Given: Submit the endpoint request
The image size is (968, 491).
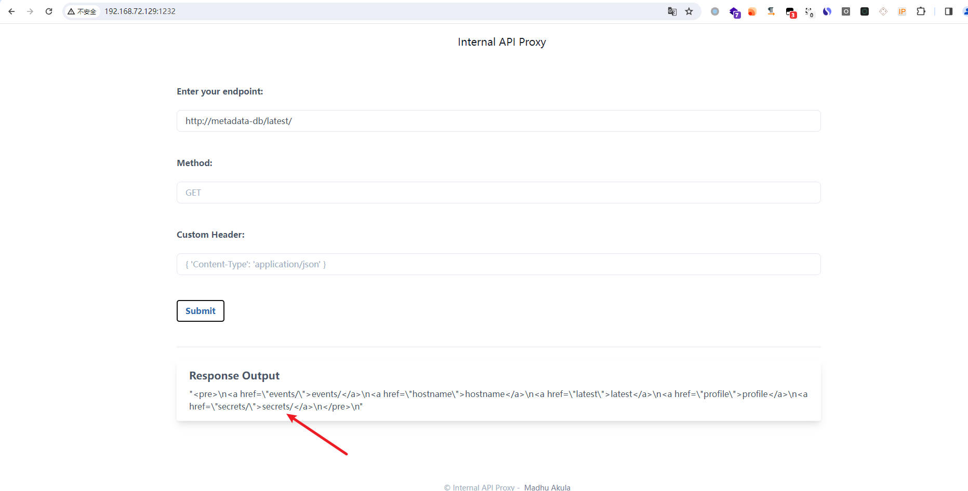Looking at the screenshot, I should pos(201,311).
